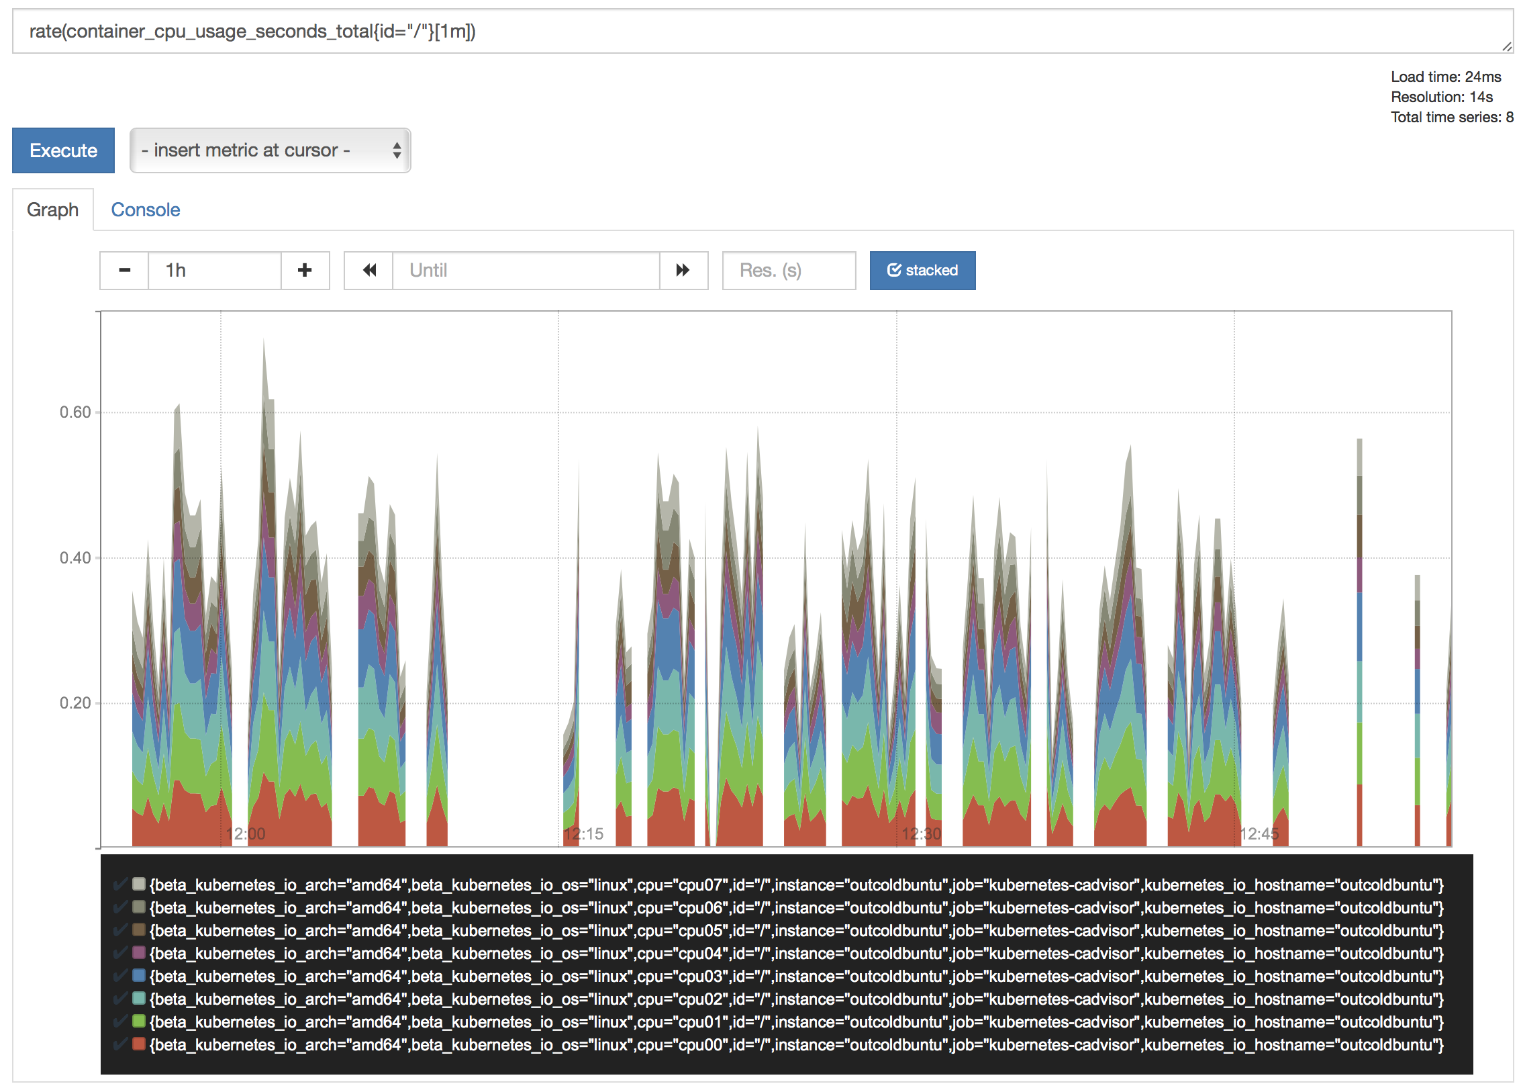Click the 12:15 time axis label

pyautogui.click(x=583, y=834)
